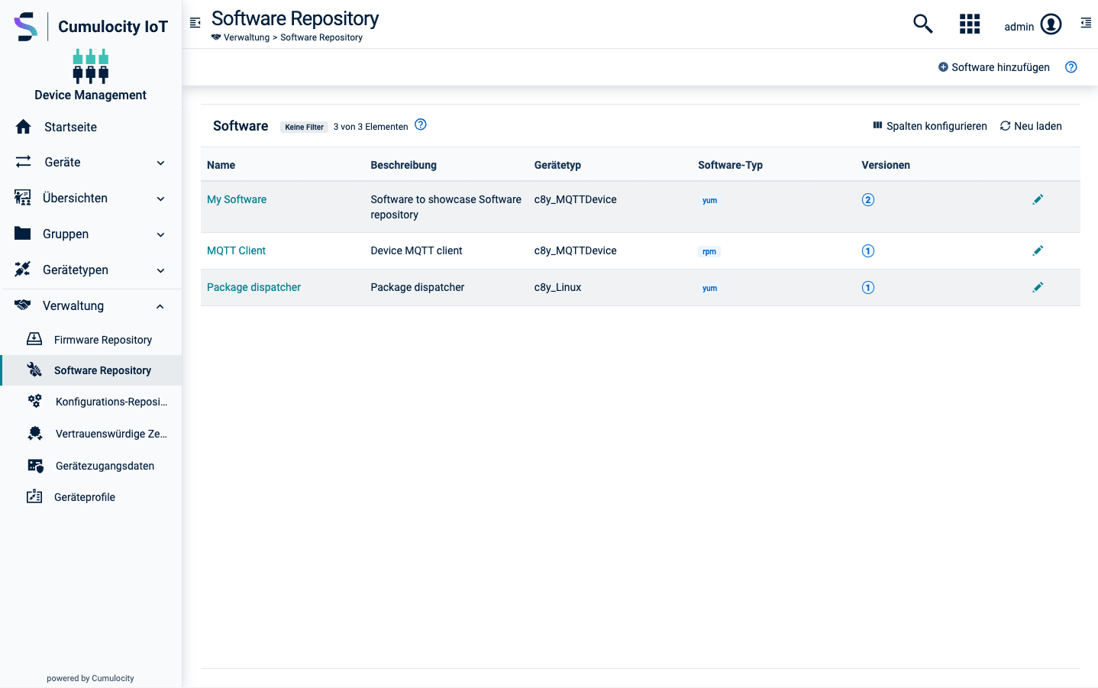The width and height of the screenshot is (1098, 688).
Task: Open the Package dispatcher link
Action: tap(254, 287)
